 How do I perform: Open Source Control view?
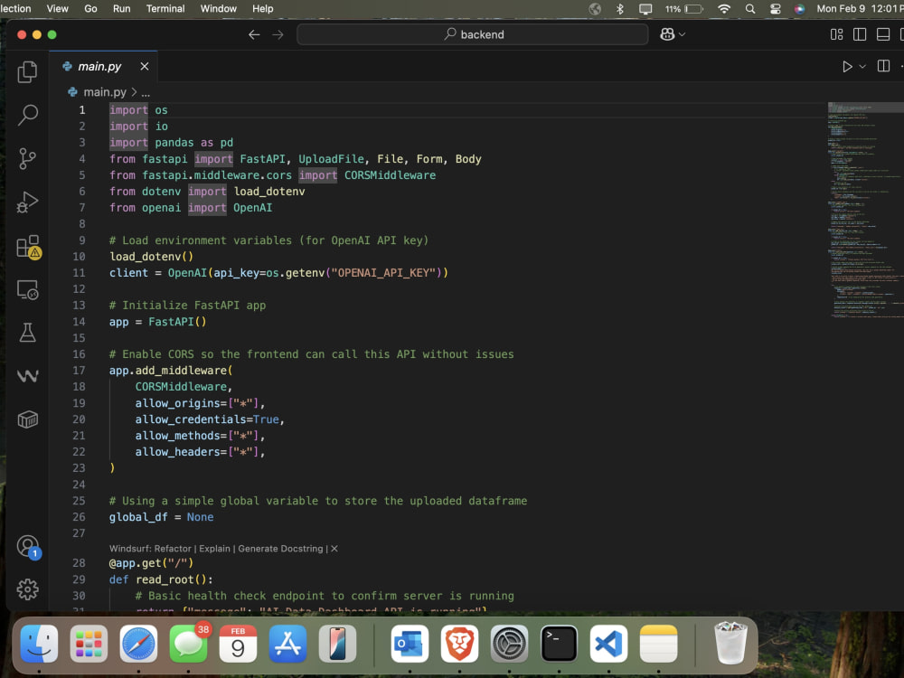pos(27,158)
